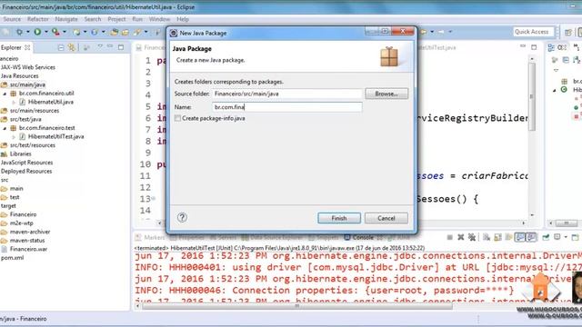Click the Search flashlight toolbar icon
The height and width of the screenshot is (327, 582).
pyautogui.click(x=137, y=33)
